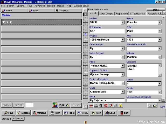Sort by Marca button with people icon
Image resolution: width=166 pixels, height=124 pixels.
(41, 11)
